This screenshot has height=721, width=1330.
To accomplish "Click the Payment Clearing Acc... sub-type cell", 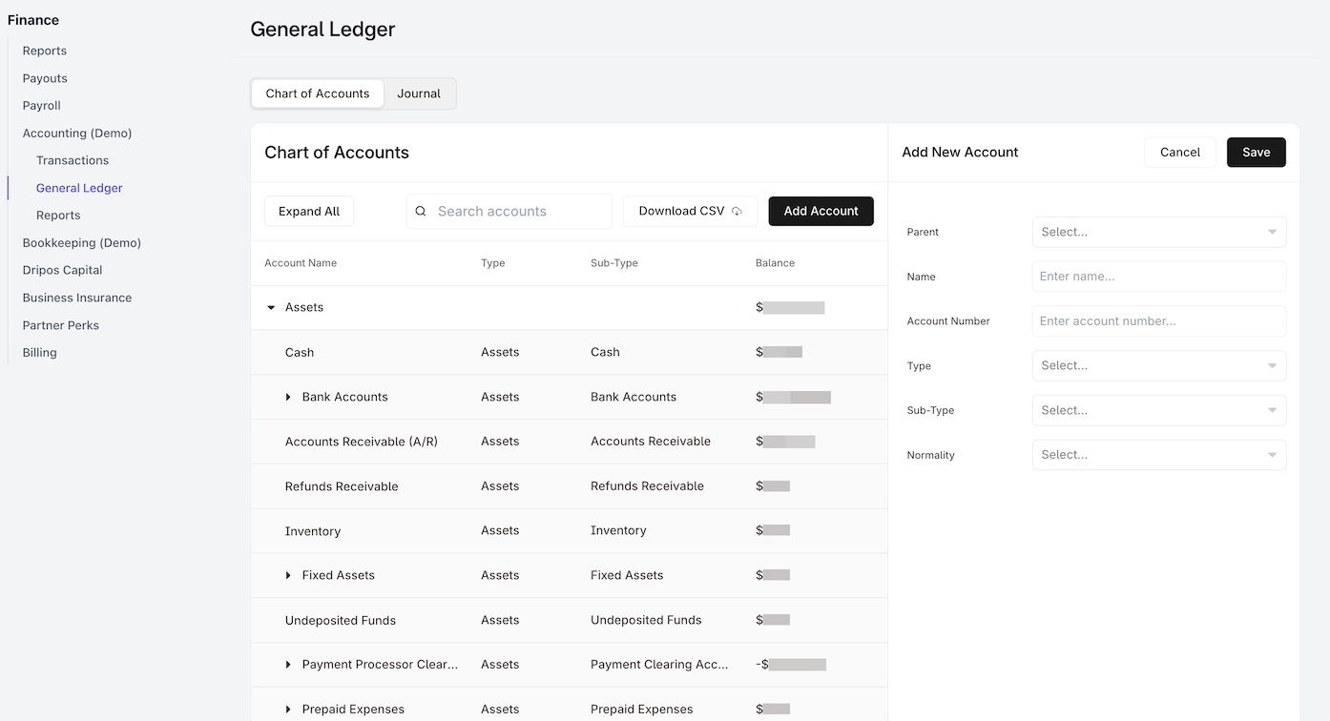I will [x=659, y=665].
